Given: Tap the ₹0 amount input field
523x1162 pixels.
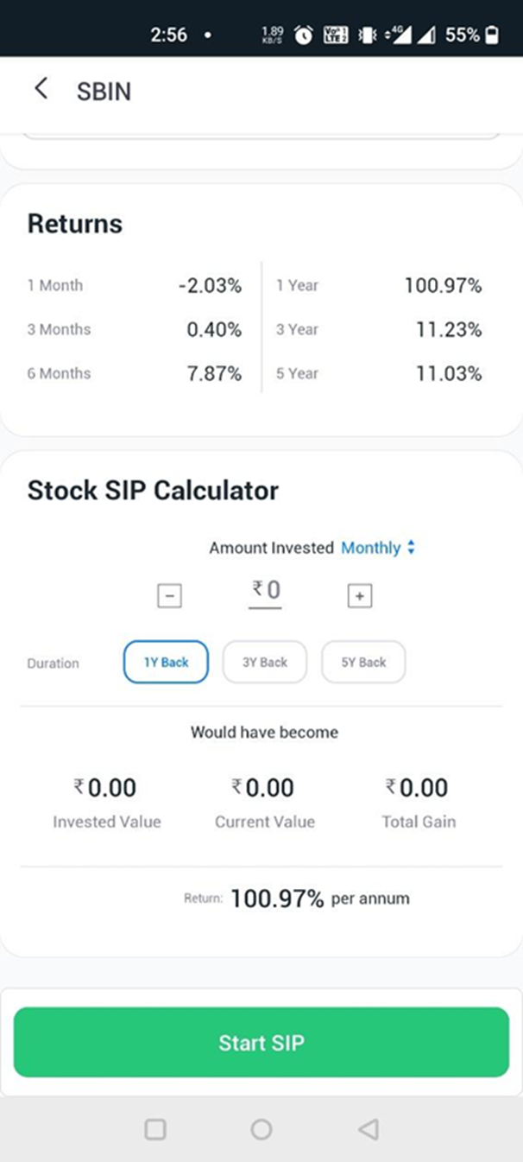Looking at the screenshot, I should point(266,592).
